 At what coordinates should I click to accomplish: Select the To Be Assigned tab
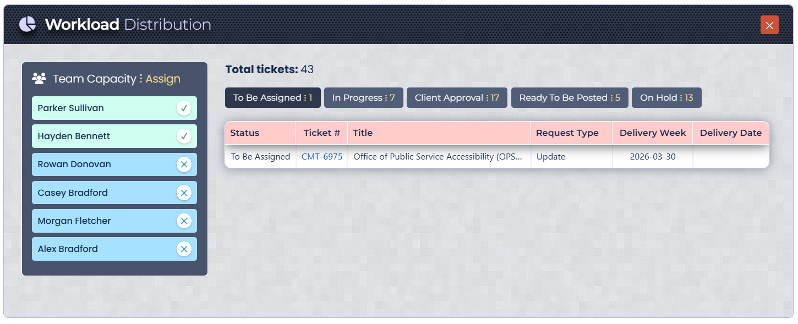click(272, 98)
